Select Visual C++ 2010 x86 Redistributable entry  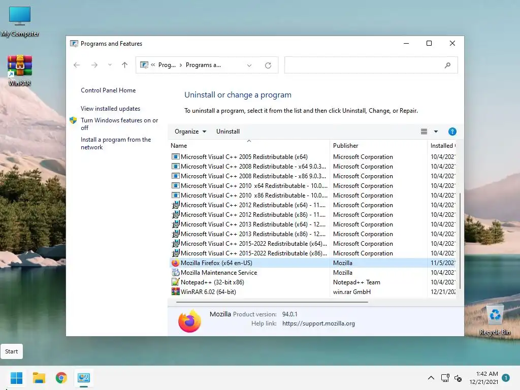tap(249, 196)
